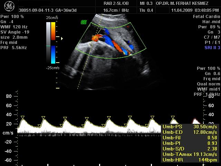Select the Umb-PI result row
This screenshot has width=221, height=166.
pos(190,143)
